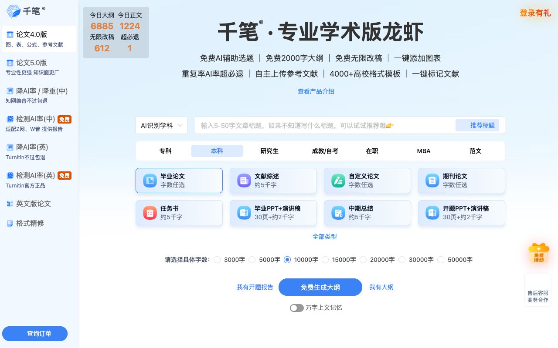The width and height of the screenshot is (558, 348).
Task: Enable the 万字上文记忆 toggle
Action: tap(297, 308)
